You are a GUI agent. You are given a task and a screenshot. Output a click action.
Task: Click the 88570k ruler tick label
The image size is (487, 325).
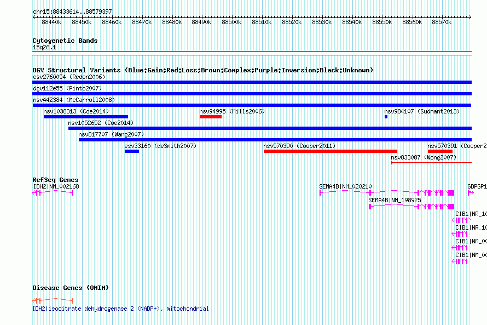coord(442,22)
